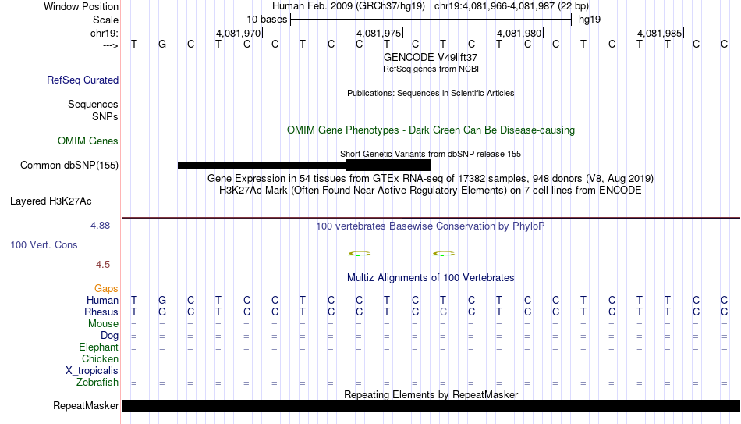Select the Chicken species row label

(100, 358)
